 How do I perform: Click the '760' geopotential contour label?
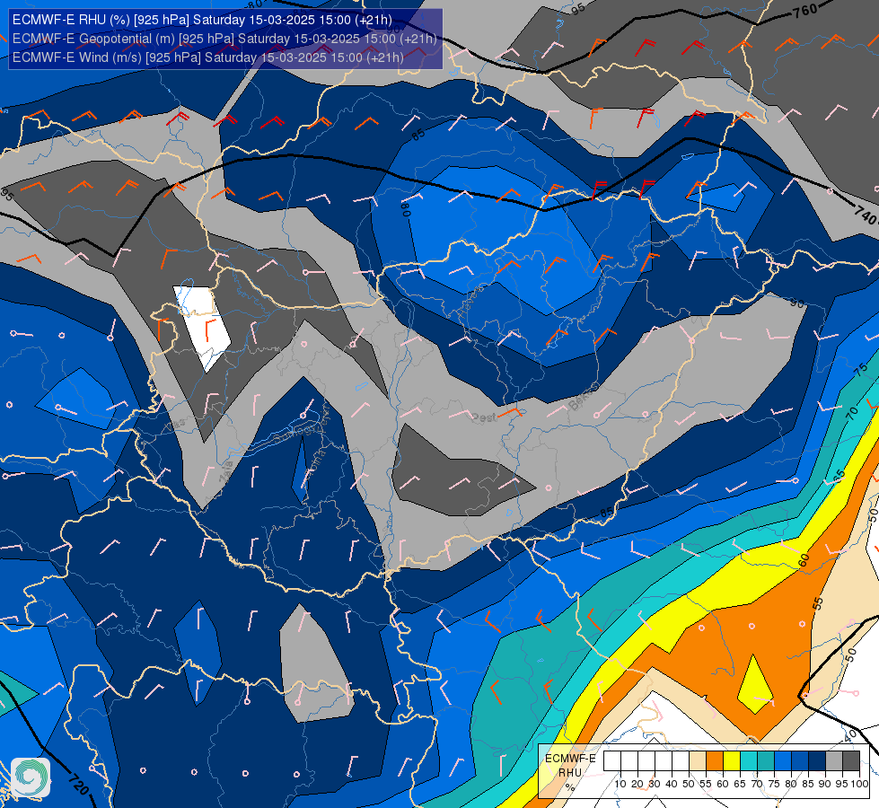coord(804,11)
